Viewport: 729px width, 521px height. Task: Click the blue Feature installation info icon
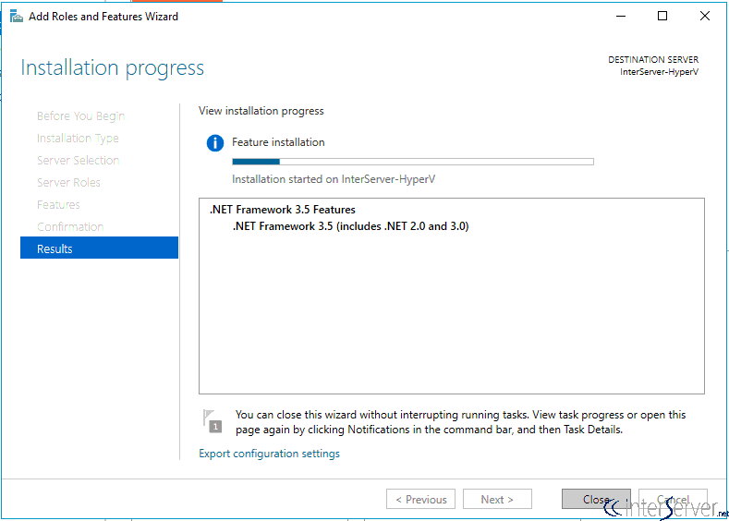pos(214,142)
